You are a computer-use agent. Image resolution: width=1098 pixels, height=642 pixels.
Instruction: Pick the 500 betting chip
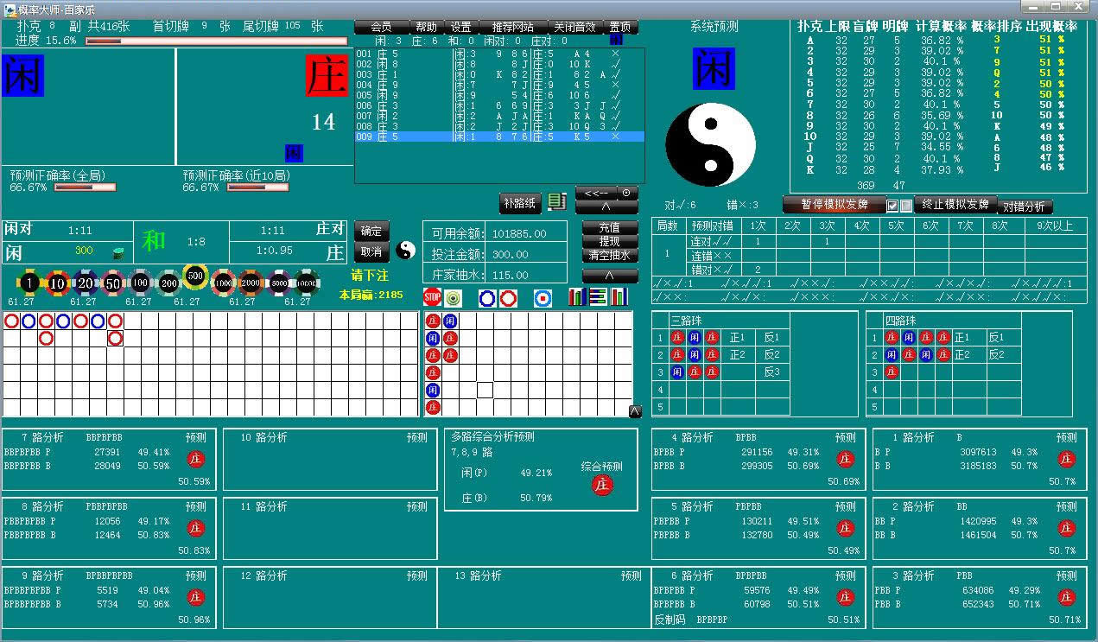[x=195, y=277]
